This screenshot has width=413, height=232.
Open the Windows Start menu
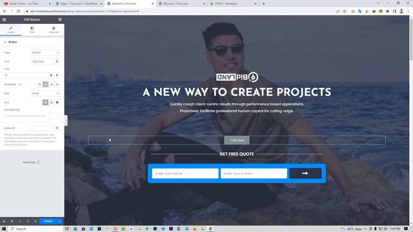coord(4,229)
